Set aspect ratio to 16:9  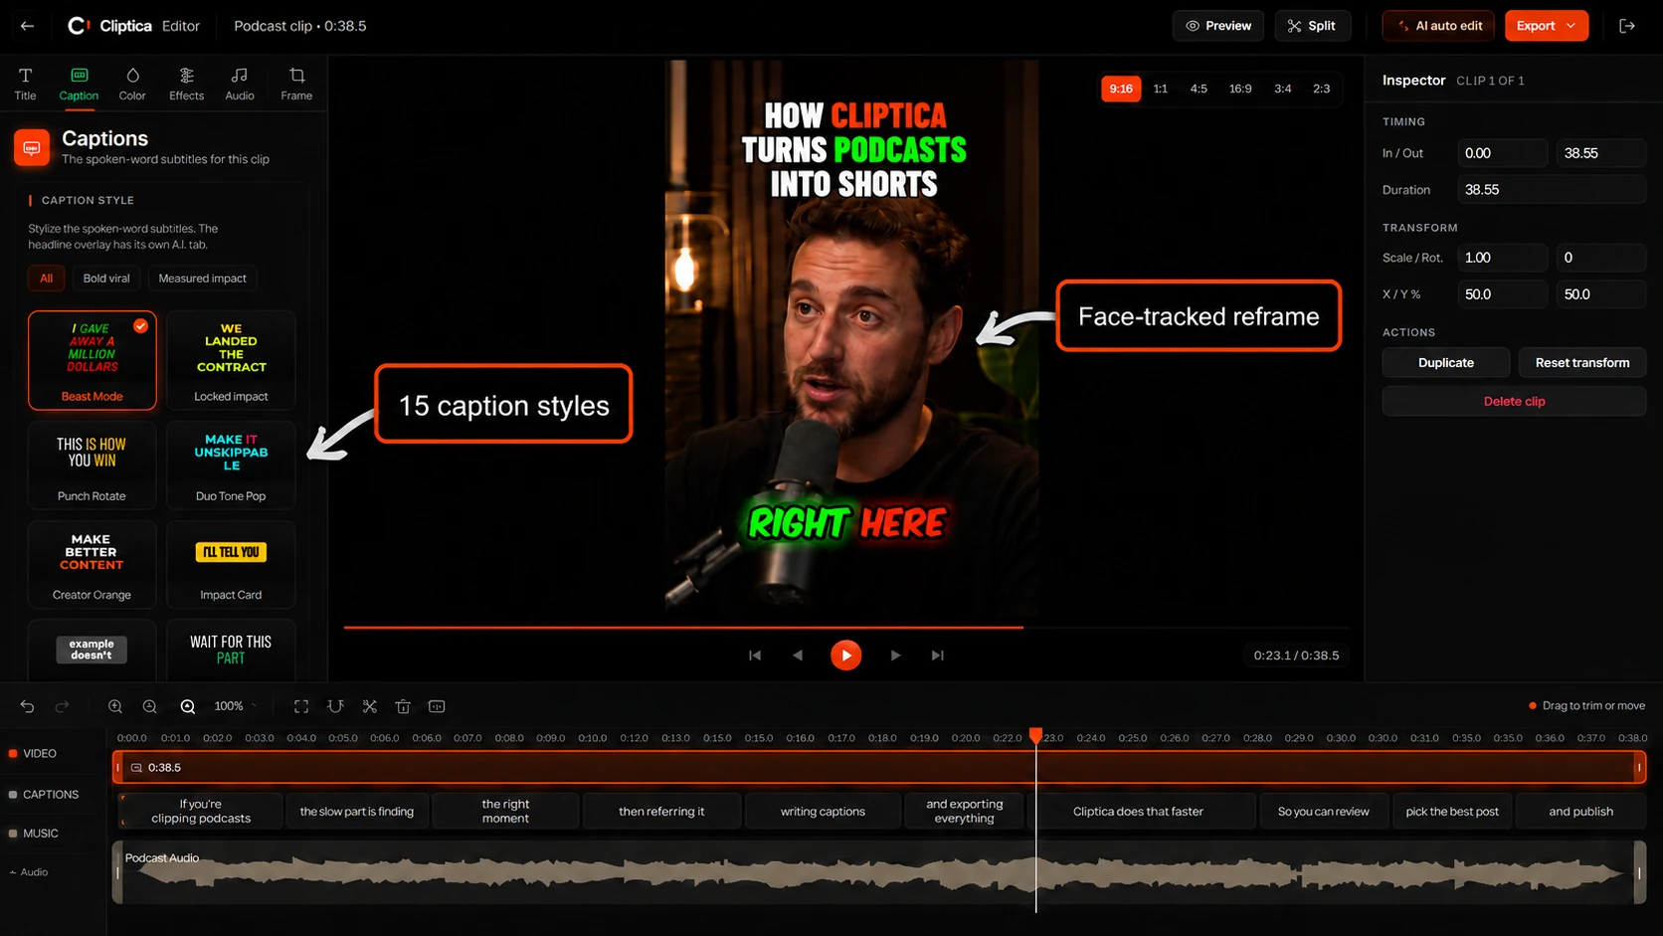tap(1240, 89)
